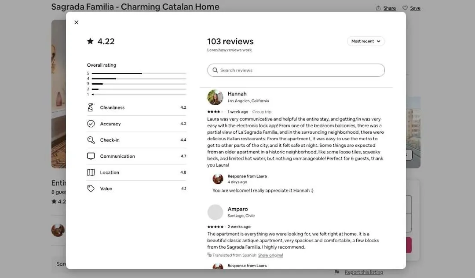Viewport: 475px width, 278px height.
Task: Click the star icon beside 4.22 rating
Action: click(90, 41)
